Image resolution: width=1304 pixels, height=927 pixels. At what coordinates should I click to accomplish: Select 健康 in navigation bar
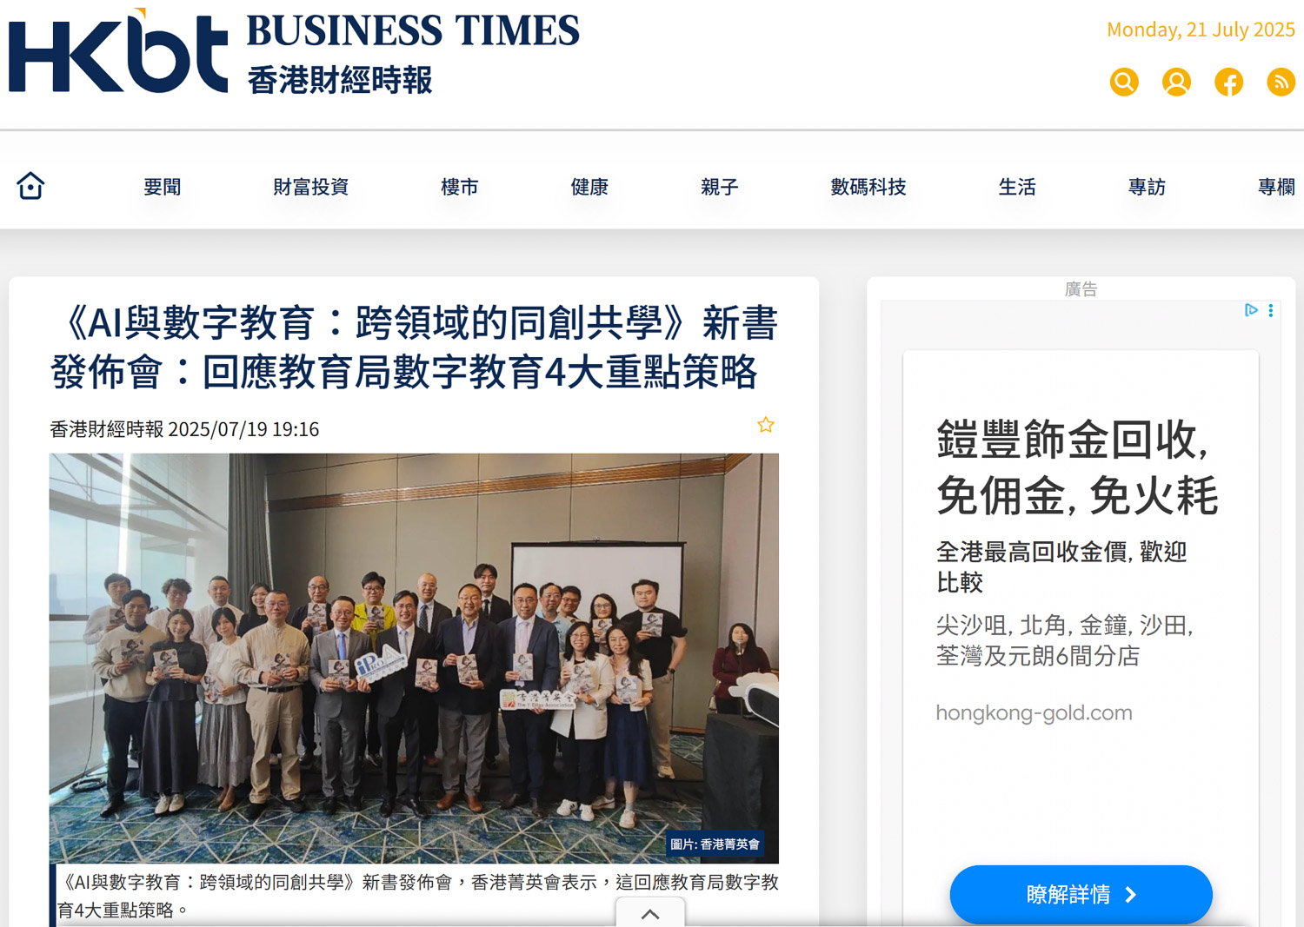[589, 187]
